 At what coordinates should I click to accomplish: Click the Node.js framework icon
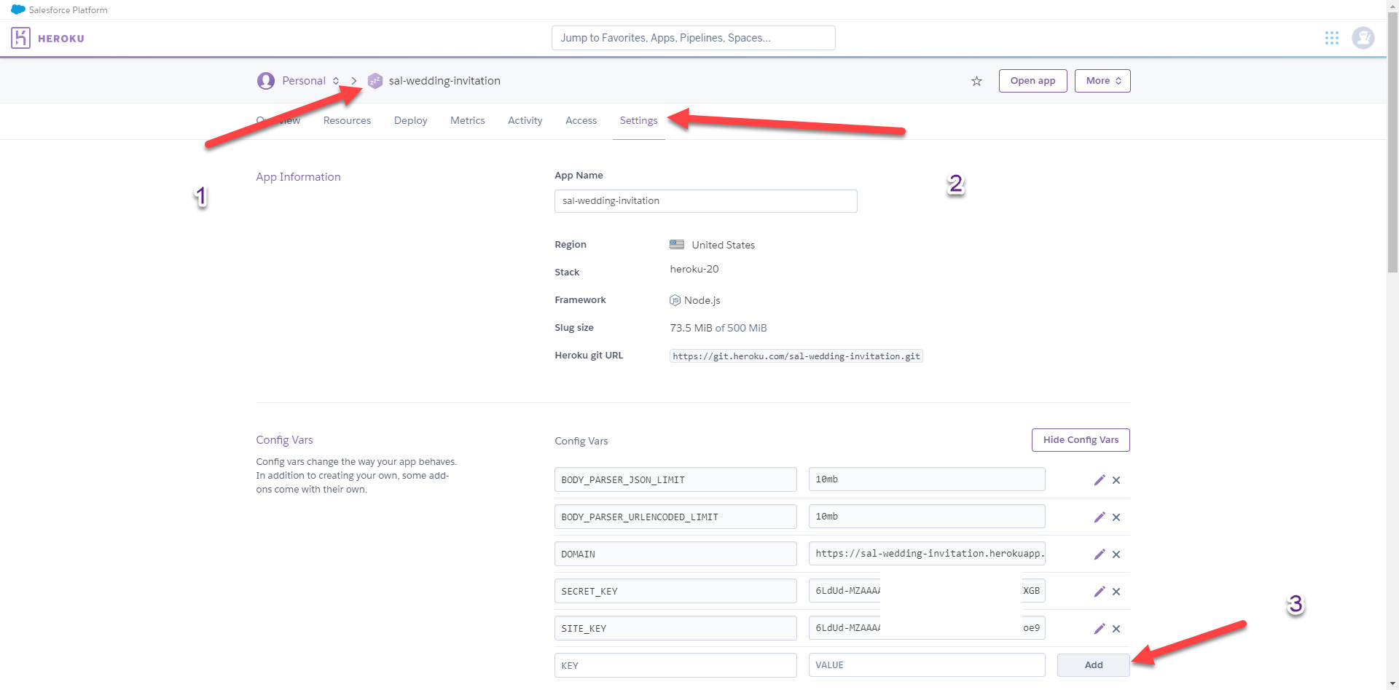click(x=675, y=300)
